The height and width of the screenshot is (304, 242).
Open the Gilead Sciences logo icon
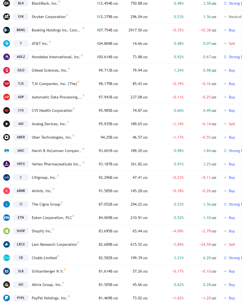(7, 70)
